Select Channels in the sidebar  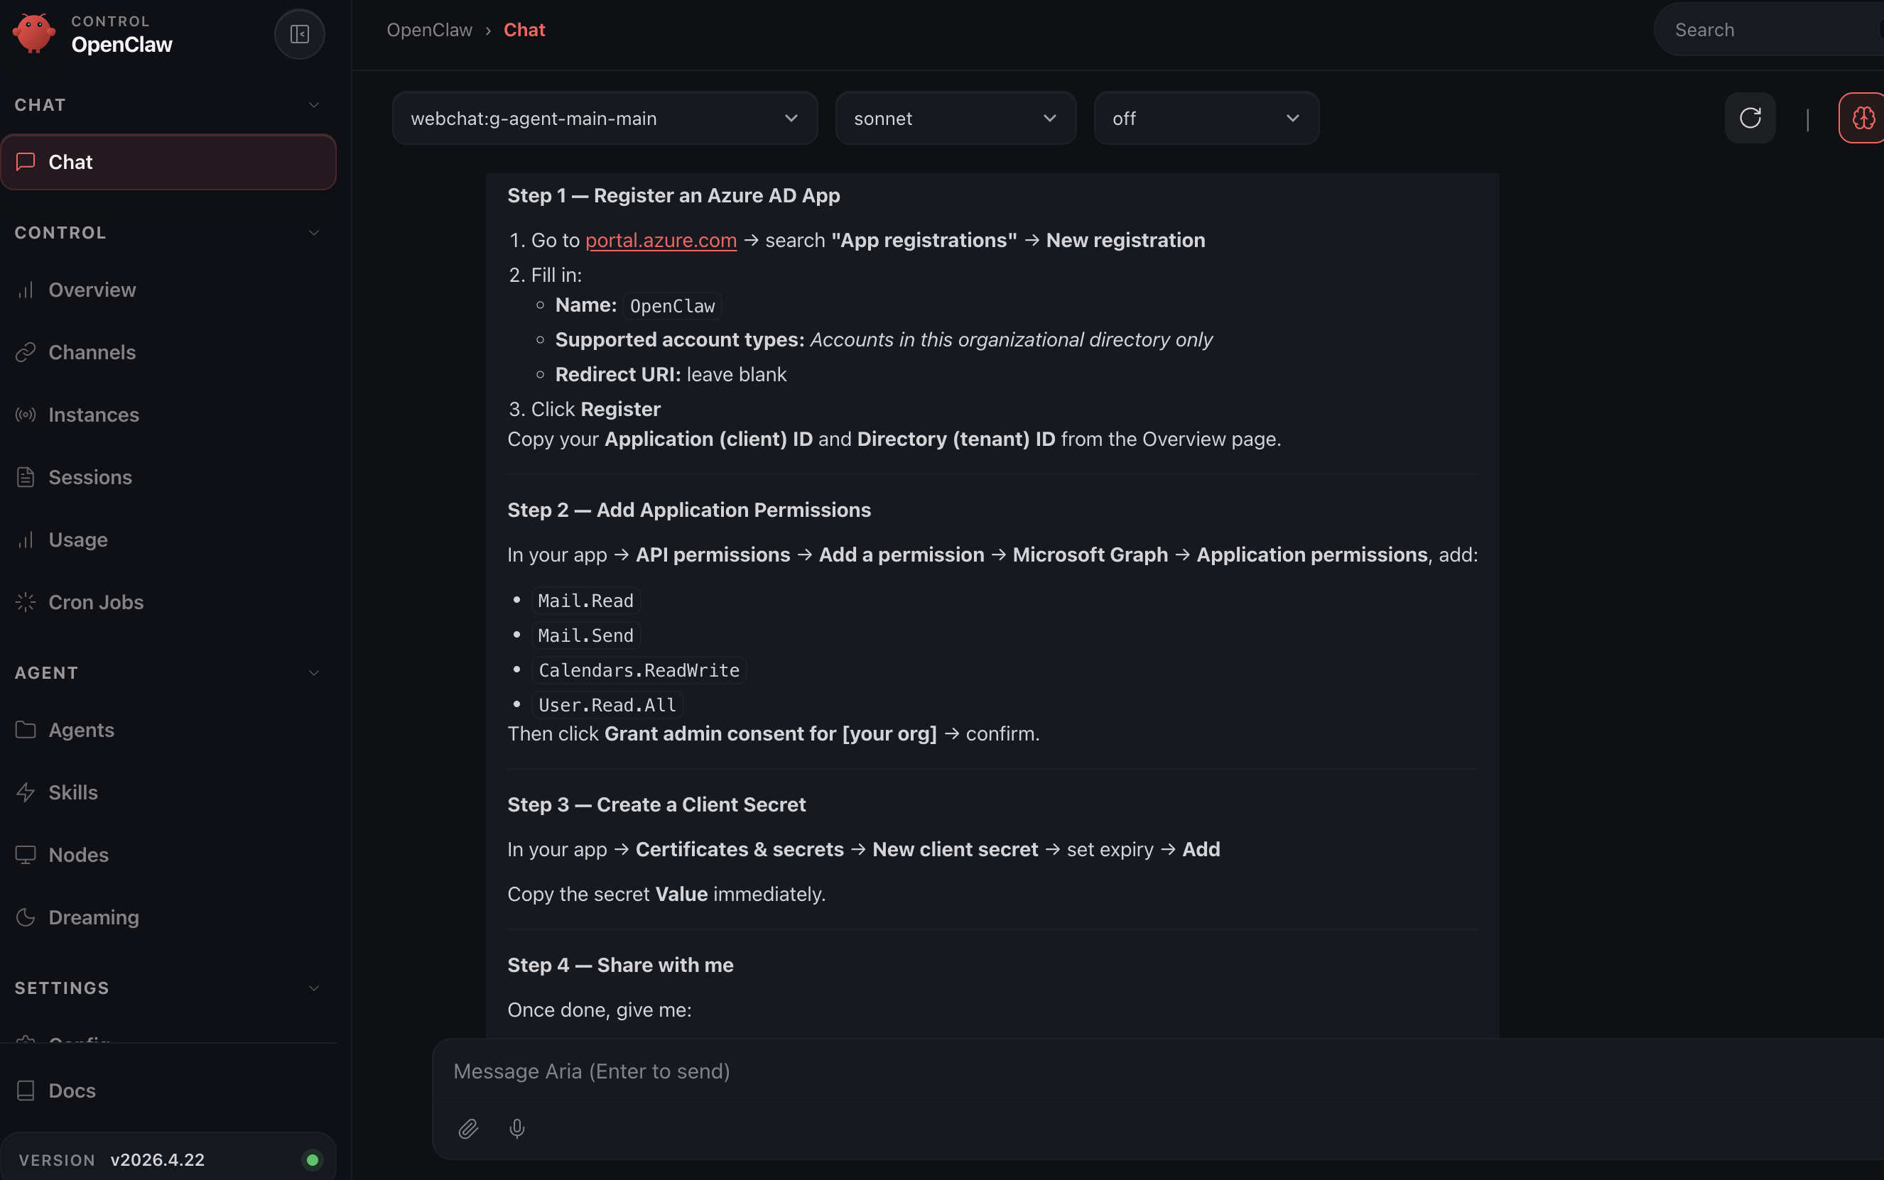tap(92, 353)
